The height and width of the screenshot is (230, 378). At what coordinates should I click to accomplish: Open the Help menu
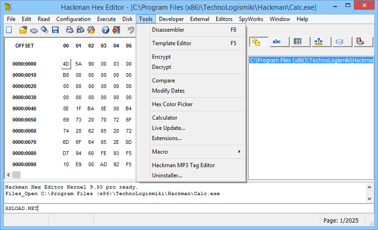click(x=302, y=19)
